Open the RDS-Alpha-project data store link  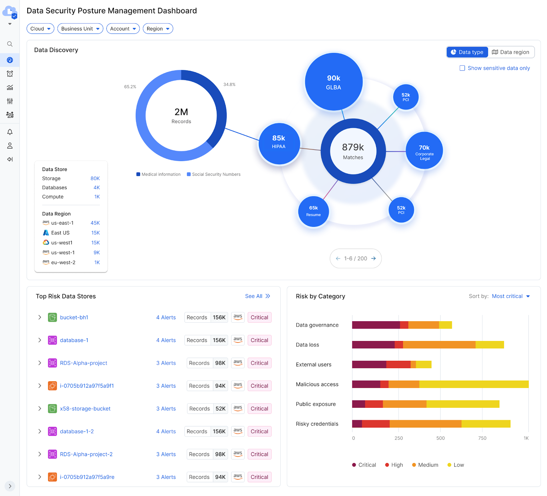coord(83,363)
